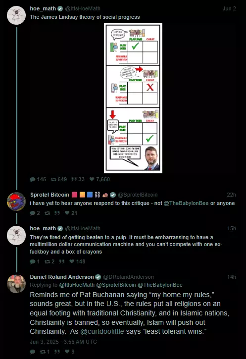The image size is (246, 359).
Task: Like hoe_math's reply with 148 likes
Action: 72,261
